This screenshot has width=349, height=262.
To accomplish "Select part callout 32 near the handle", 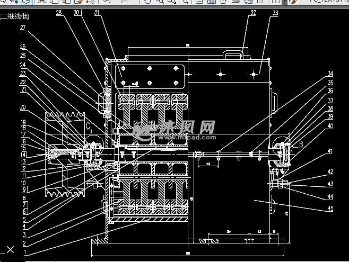I will [253, 13].
